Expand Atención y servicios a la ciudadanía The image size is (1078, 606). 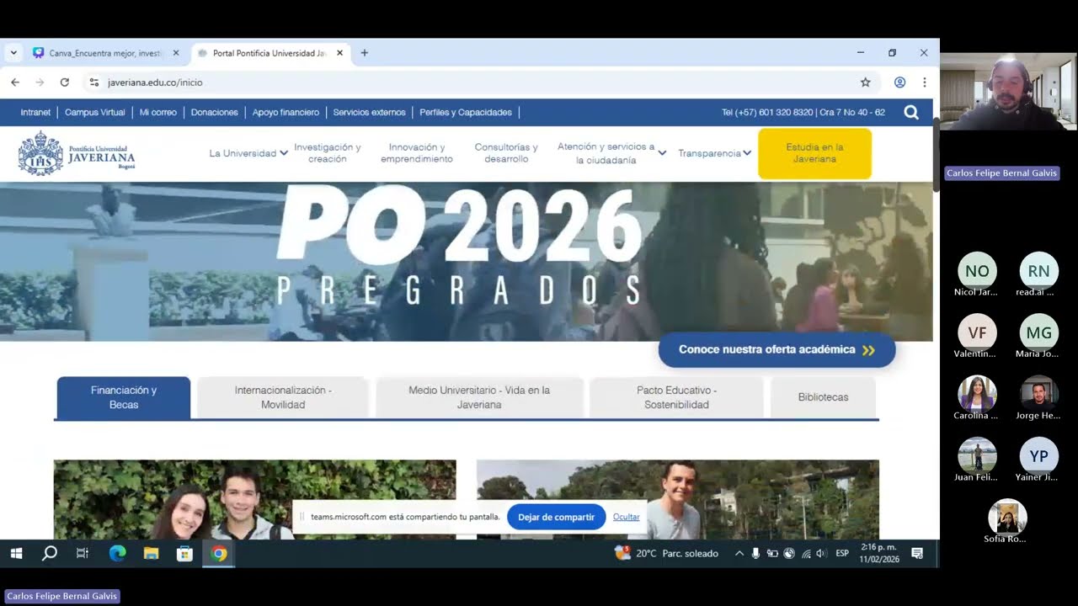pyautogui.click(x=611, y=153)
